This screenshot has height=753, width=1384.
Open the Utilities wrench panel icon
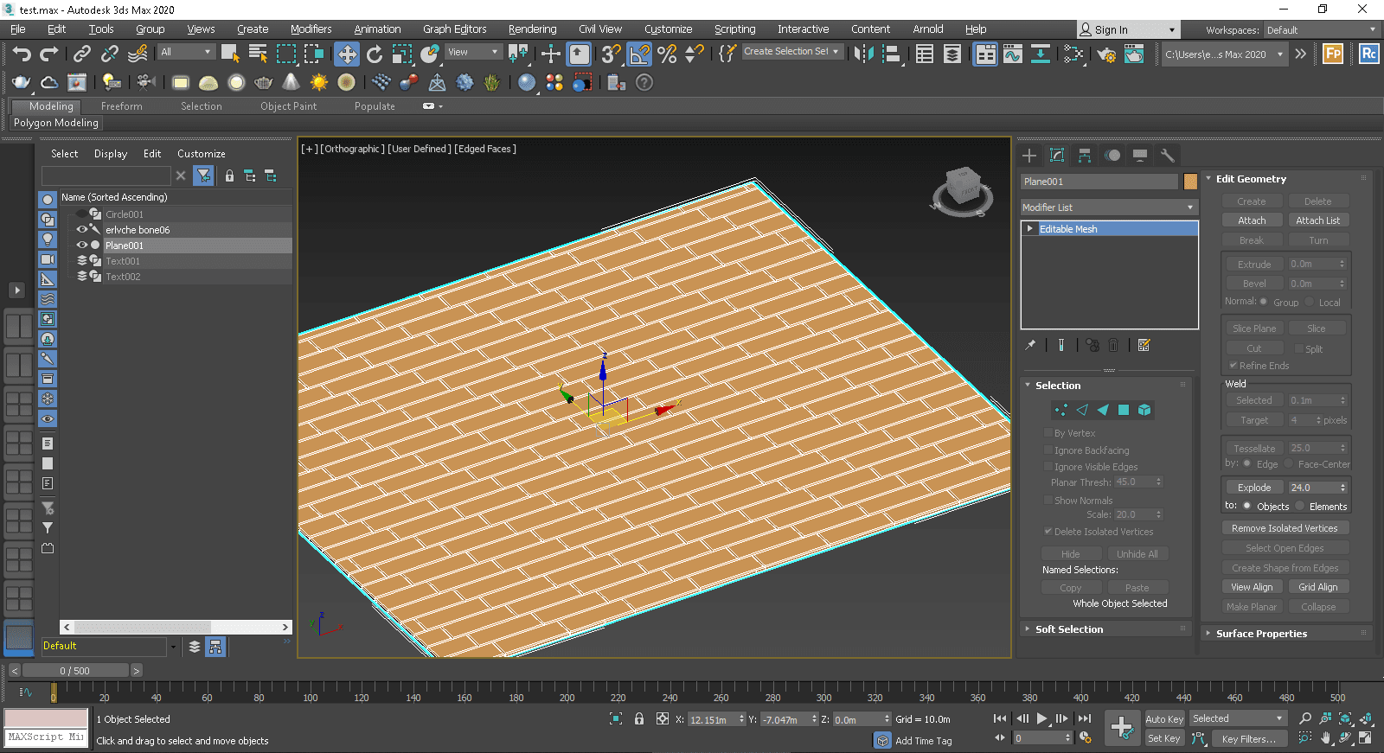[x=1168, y=156]
